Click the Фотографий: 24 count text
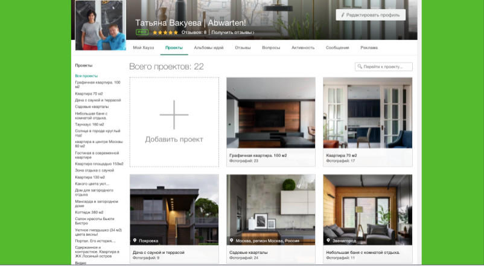 (x=244, y=258)
